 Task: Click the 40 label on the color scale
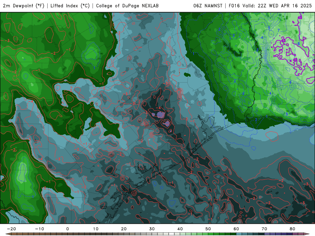coord(180,229)
